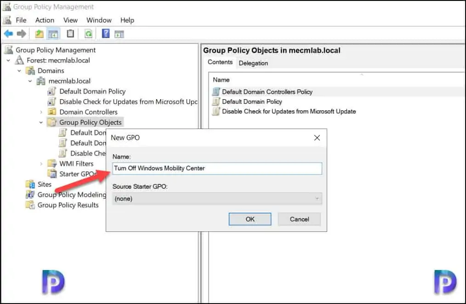Click the Default Domain Controllers Policy list icon
Image resolution: width=466 pixels, height=304 pixels.
[x=216, y=92]
